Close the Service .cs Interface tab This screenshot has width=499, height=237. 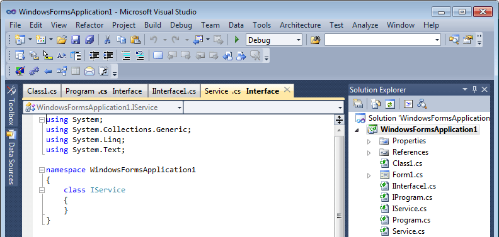click(287, 90)
